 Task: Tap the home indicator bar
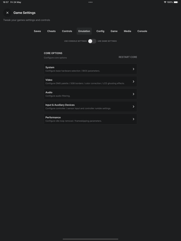[x=90, y=239]
